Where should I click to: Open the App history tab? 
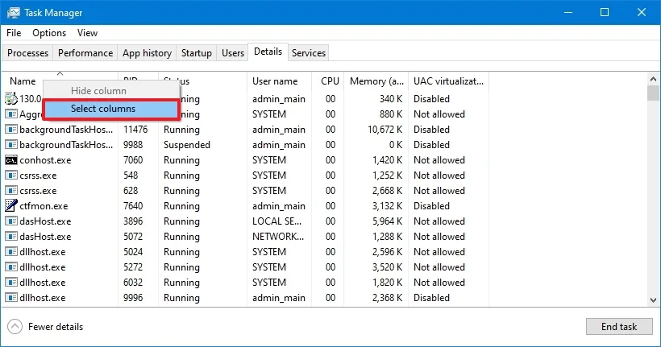pyautogui.click(x=148, y=53)
